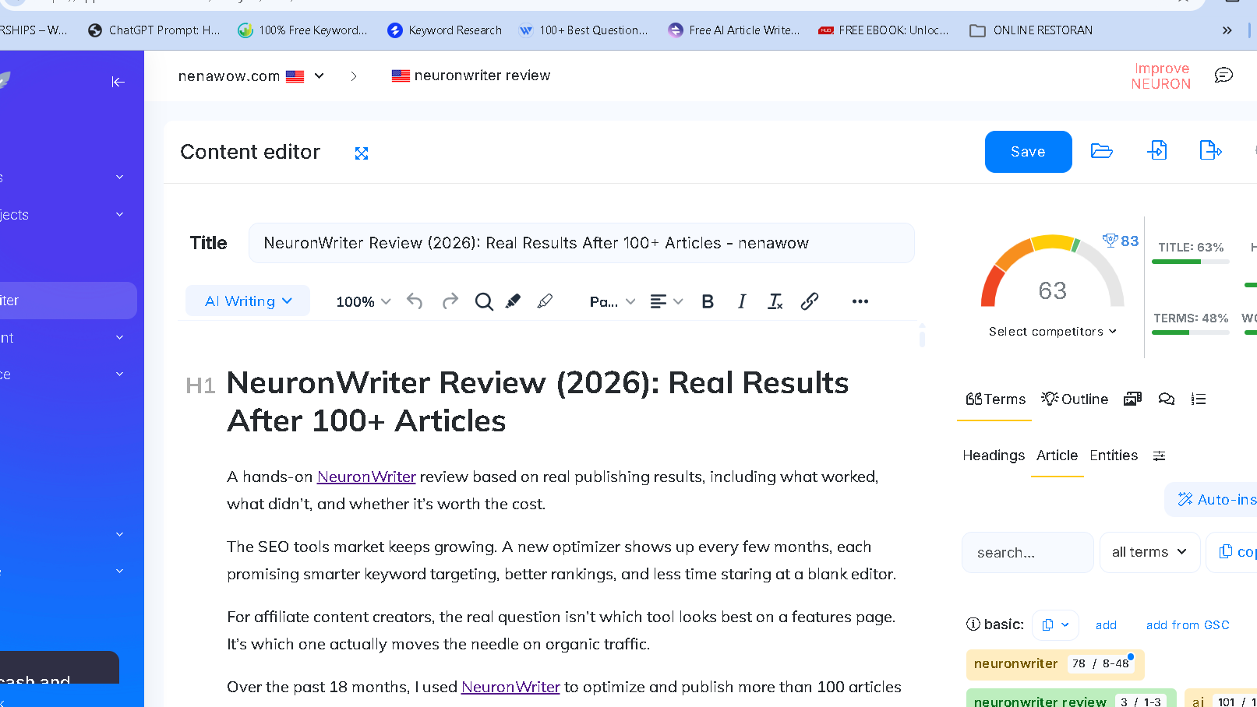This screenshot has width=1257, height=707.
Task: Open the ChatGPT Prompt bookmark
Action: tap(154, 30)
